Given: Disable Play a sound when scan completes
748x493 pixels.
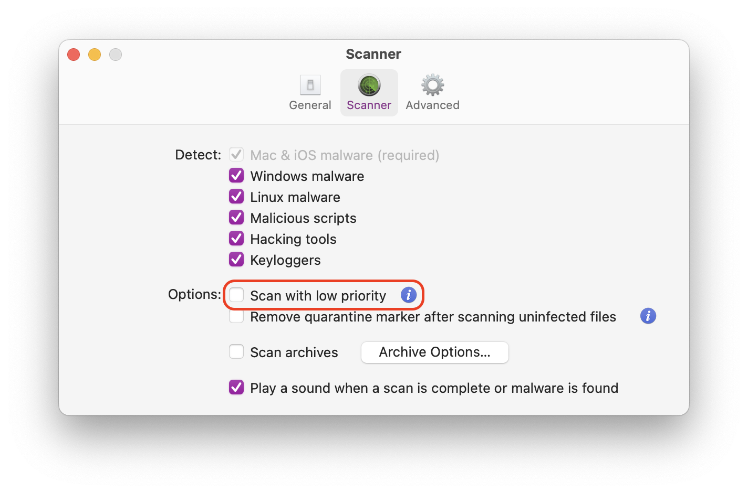Looking at the screenshot, I should pos(236,387).
